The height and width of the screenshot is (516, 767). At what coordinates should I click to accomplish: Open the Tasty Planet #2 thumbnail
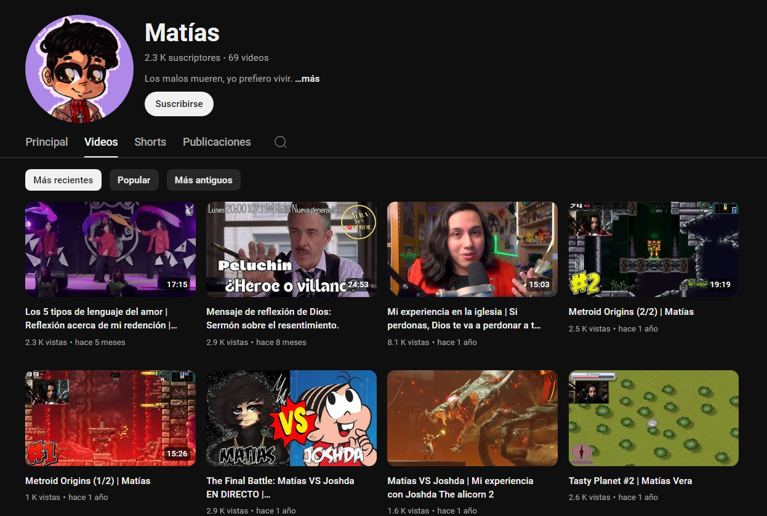coord(654,418)
